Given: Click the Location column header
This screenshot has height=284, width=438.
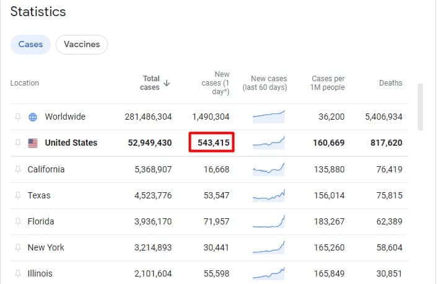Looking at the screenshot, I should coord(25,83).
